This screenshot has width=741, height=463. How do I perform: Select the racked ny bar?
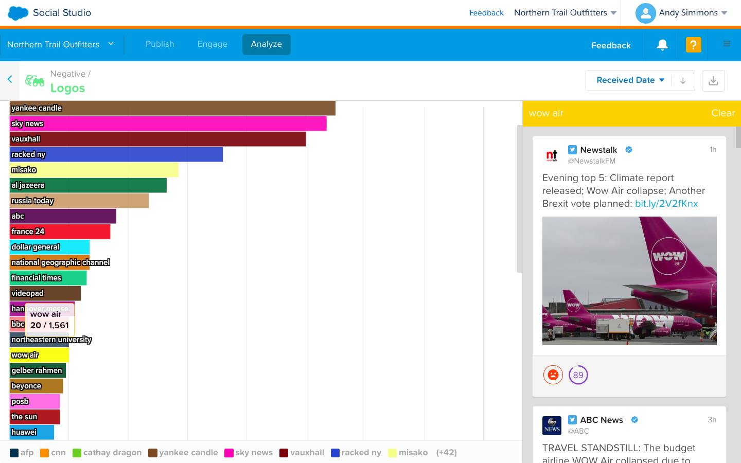116,154
